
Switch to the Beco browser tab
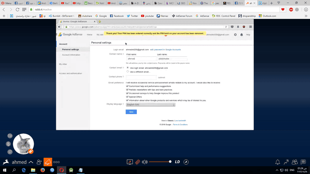pos(88,3)
